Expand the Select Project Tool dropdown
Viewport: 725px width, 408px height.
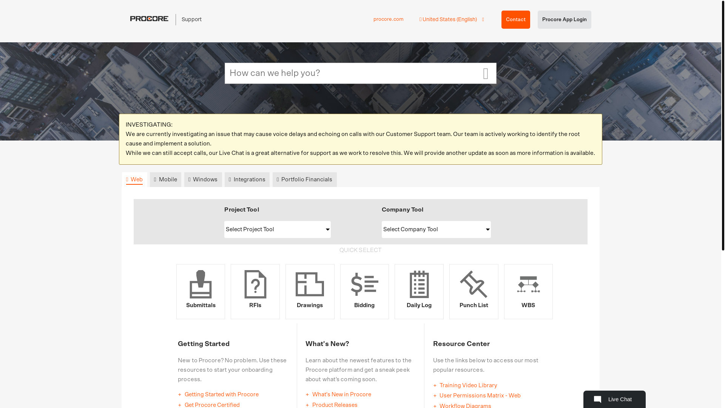278,229
